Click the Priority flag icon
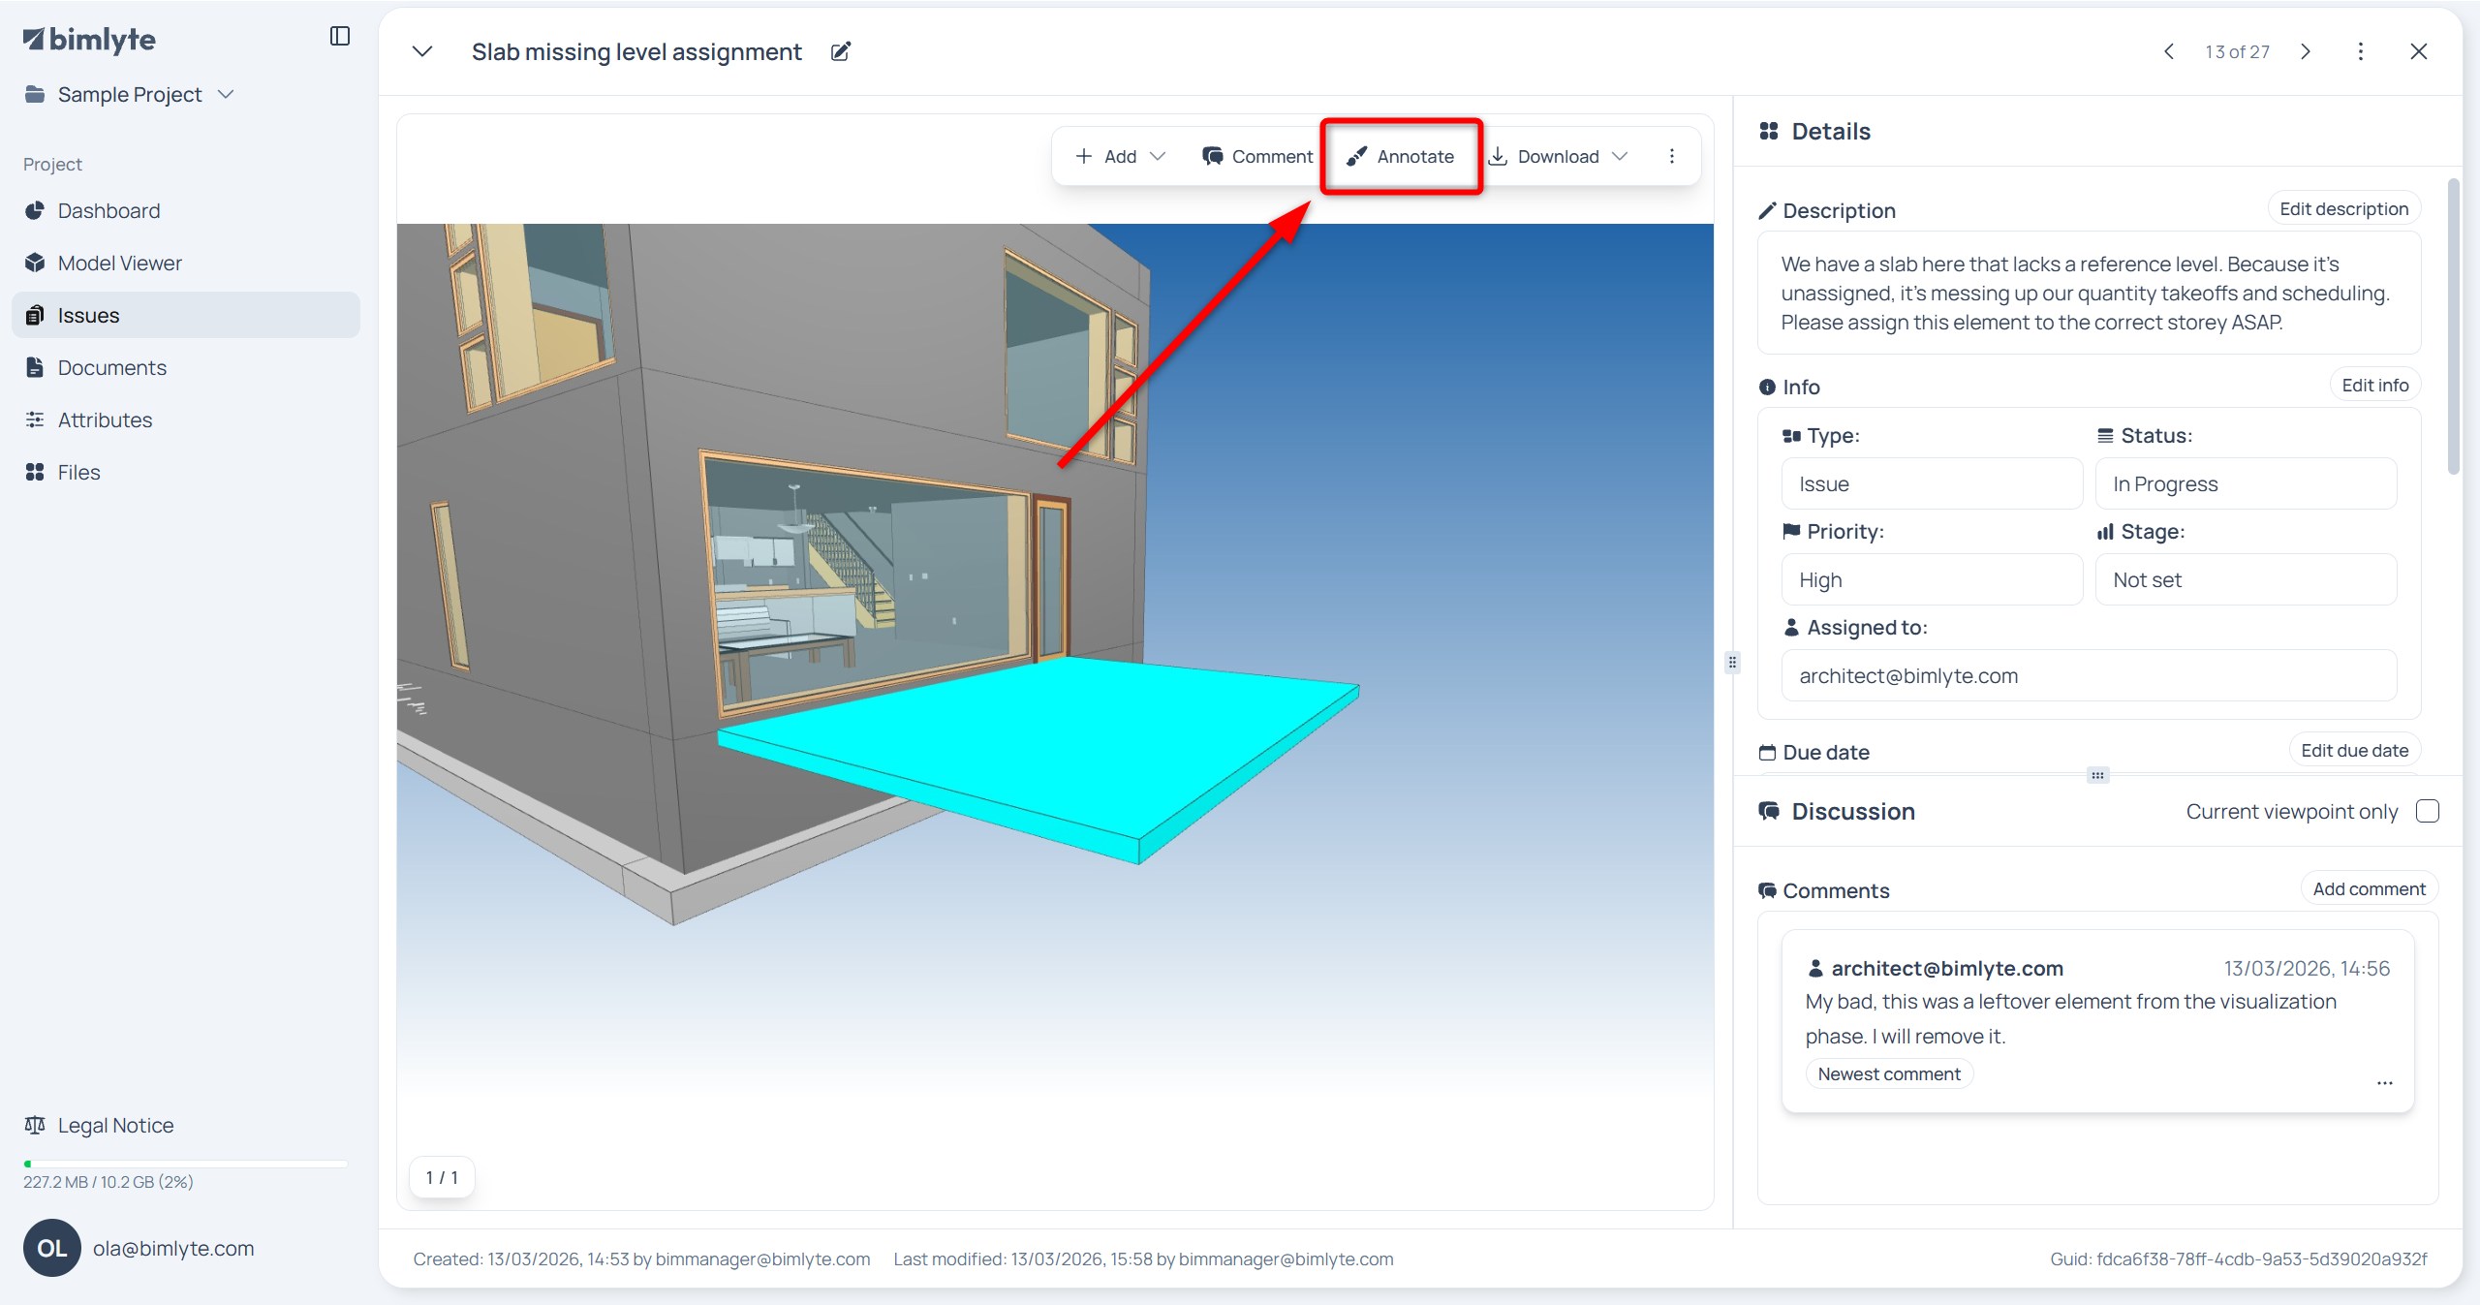Viewport: 2480px width, 1305px height. click(1791, 531)
